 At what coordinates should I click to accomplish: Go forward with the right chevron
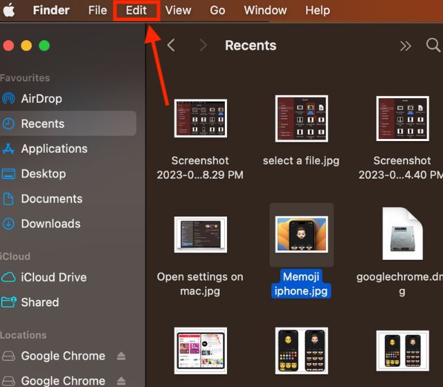[x=203, y=46]
